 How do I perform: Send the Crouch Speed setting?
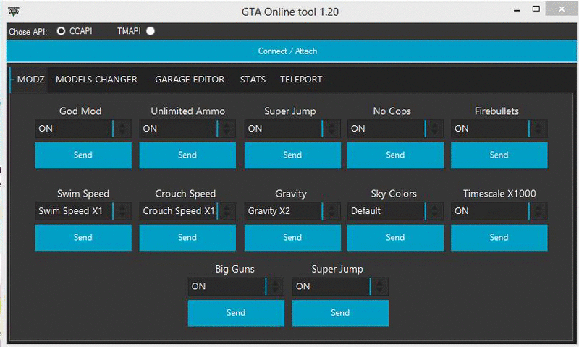tap(187, 238)
